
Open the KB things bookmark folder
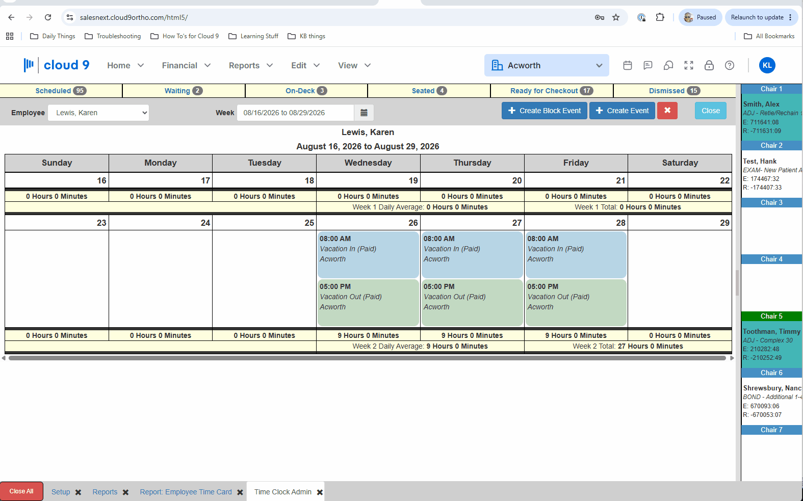coord(306,36)
